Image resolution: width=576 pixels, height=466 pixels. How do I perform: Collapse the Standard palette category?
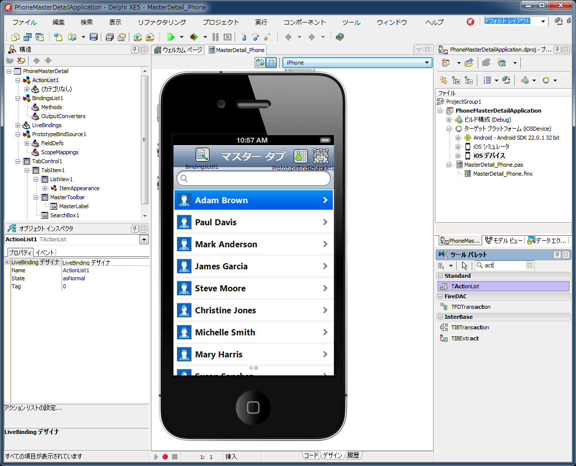click(440, 276)
